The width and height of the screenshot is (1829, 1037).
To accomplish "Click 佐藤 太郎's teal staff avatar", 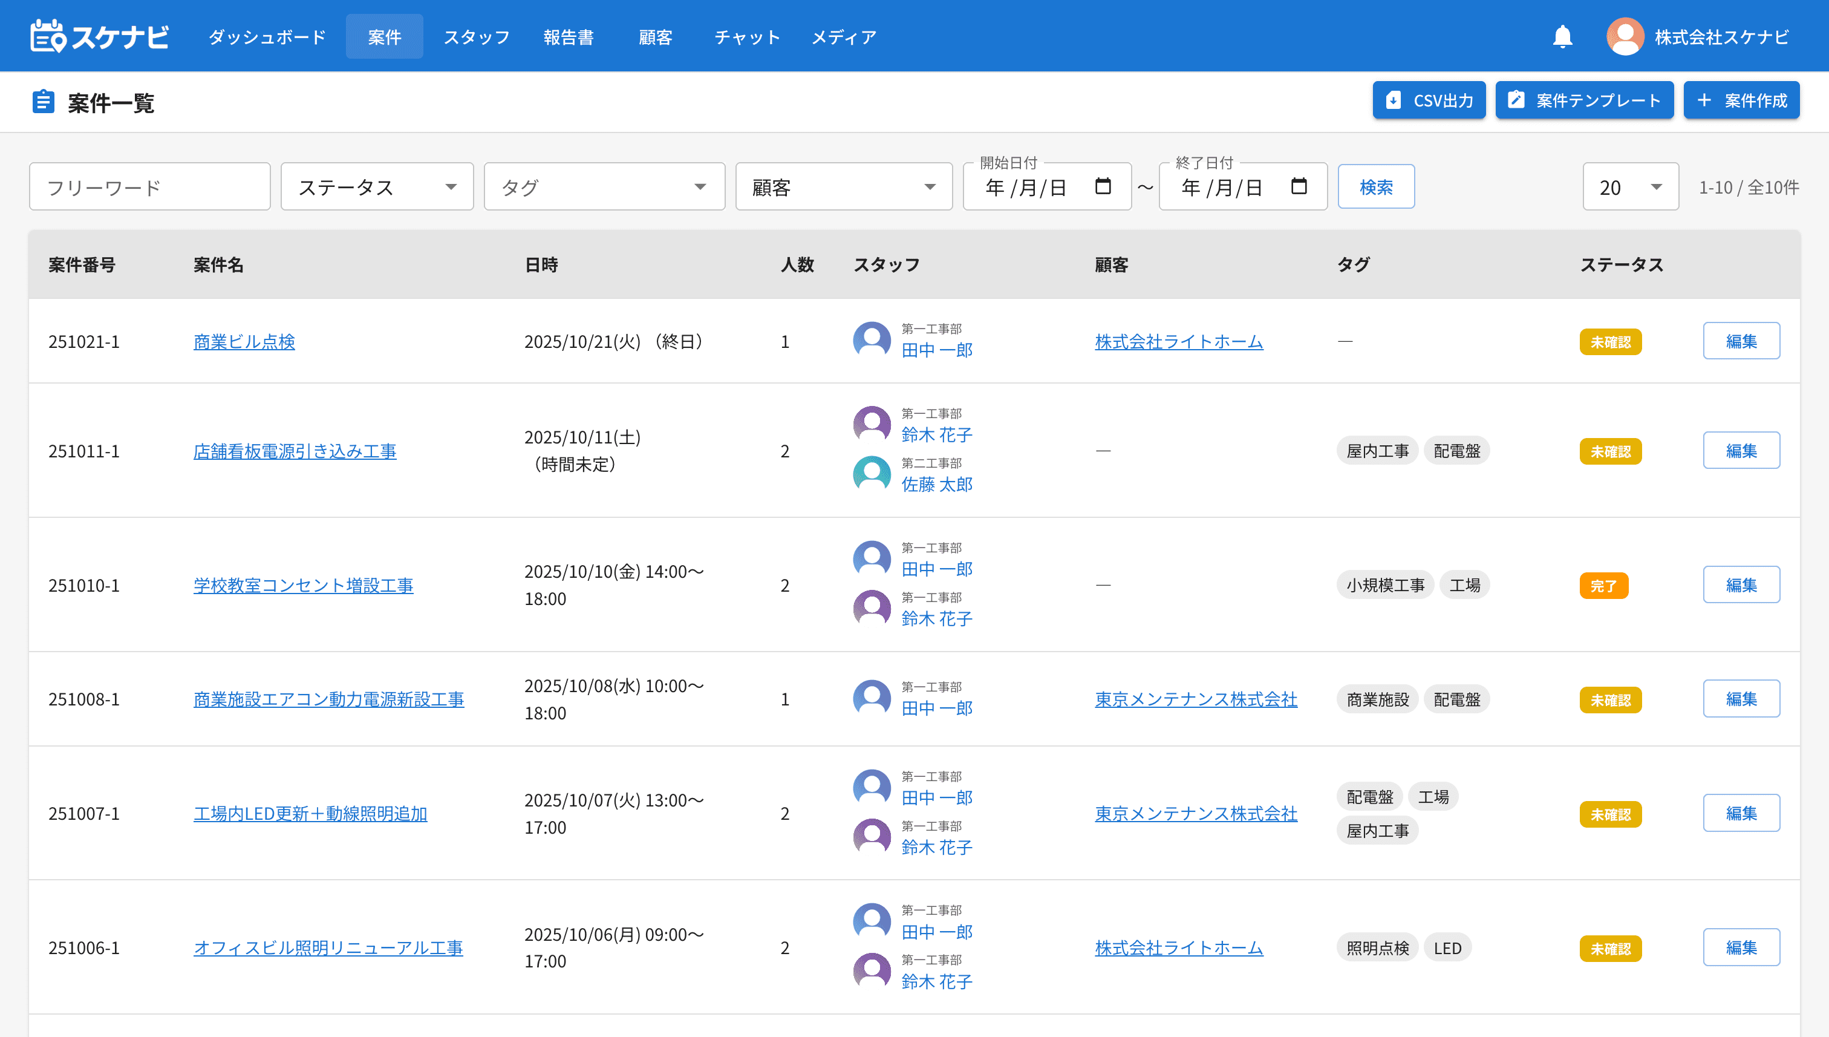I will click(x=872, y=474).
